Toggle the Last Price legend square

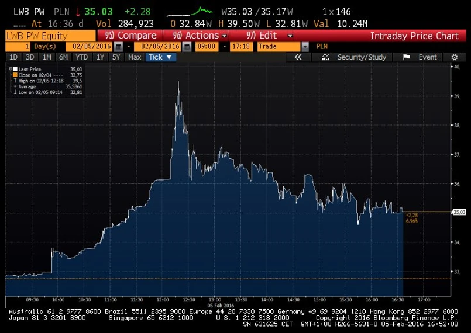pyautogui.click(x=15, y=69)
